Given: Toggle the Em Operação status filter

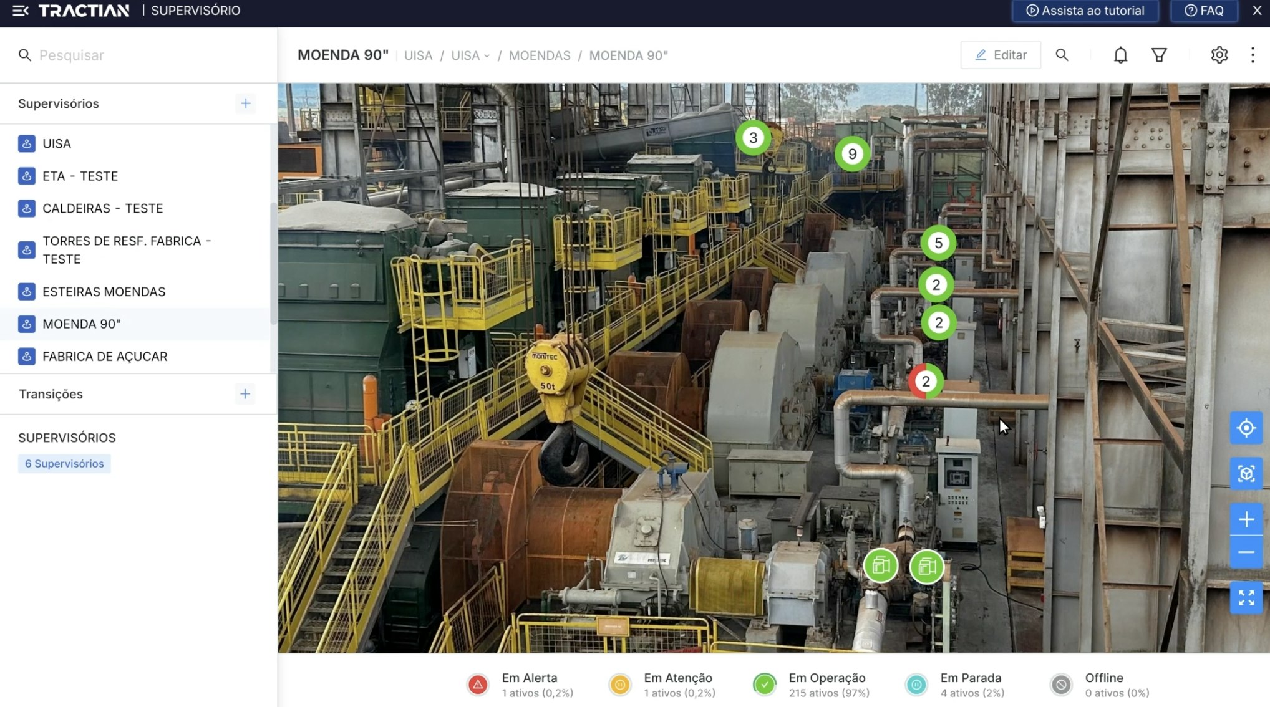Looking at the screenshot, I should [x=764, y=685].
